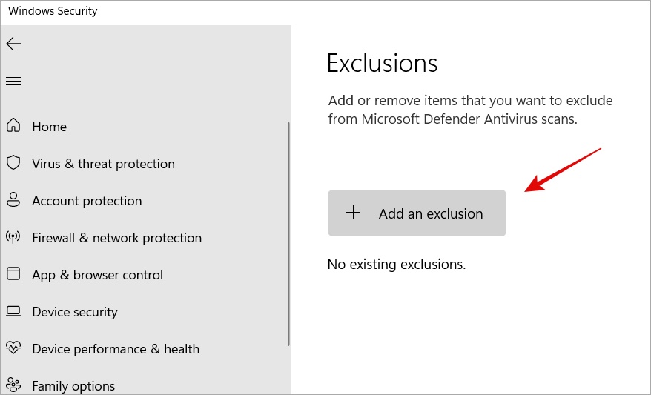Click the Home house icon
This screenshot has height=395, width=651.
pos(13,125)
